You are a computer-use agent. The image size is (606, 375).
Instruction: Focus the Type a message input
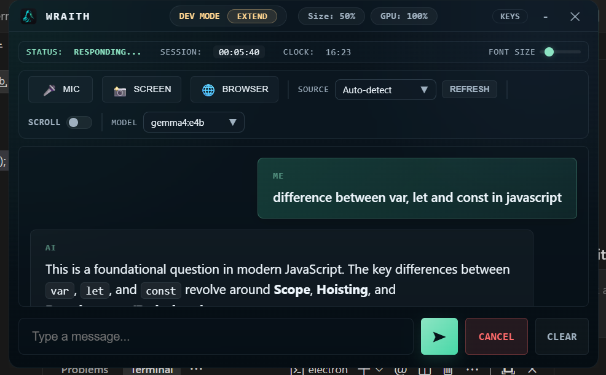tap(216, 336)
